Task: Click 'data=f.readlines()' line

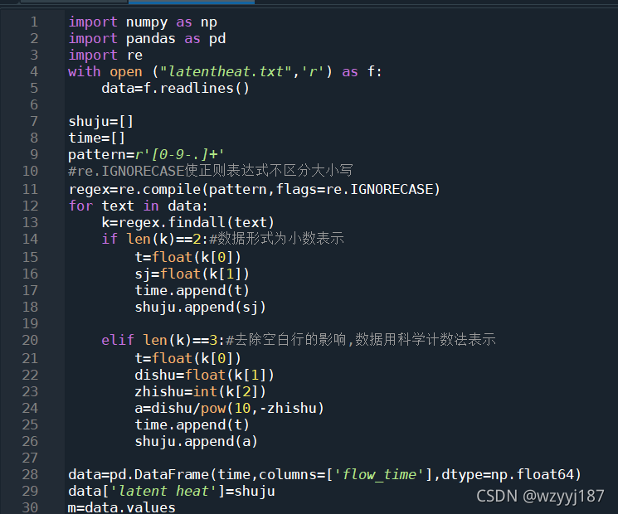Action: (175, 88)
